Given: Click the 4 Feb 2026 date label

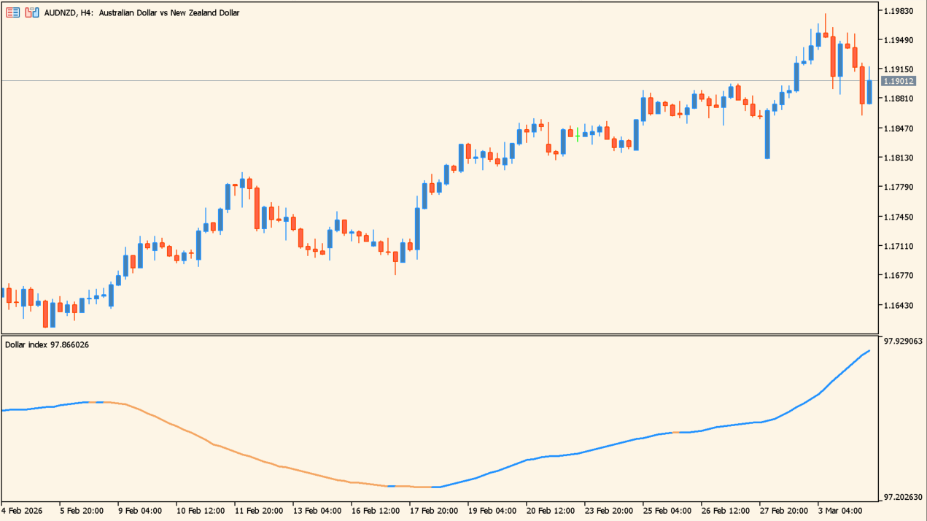Looking at the screenshot, I should [x=23, y=511].
